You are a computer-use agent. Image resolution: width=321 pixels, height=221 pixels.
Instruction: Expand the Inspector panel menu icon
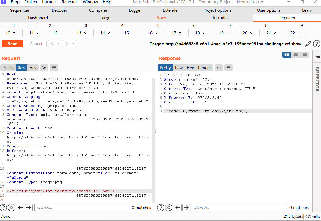(x=317, y=56)
